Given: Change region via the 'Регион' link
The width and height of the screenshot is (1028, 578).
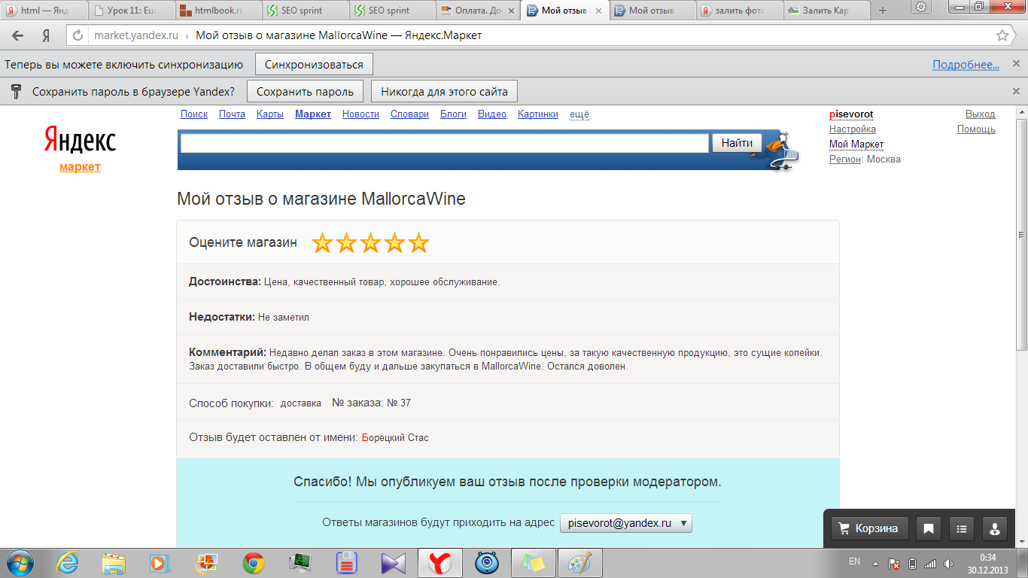Looking at the screenshot, I should point(845,160).
